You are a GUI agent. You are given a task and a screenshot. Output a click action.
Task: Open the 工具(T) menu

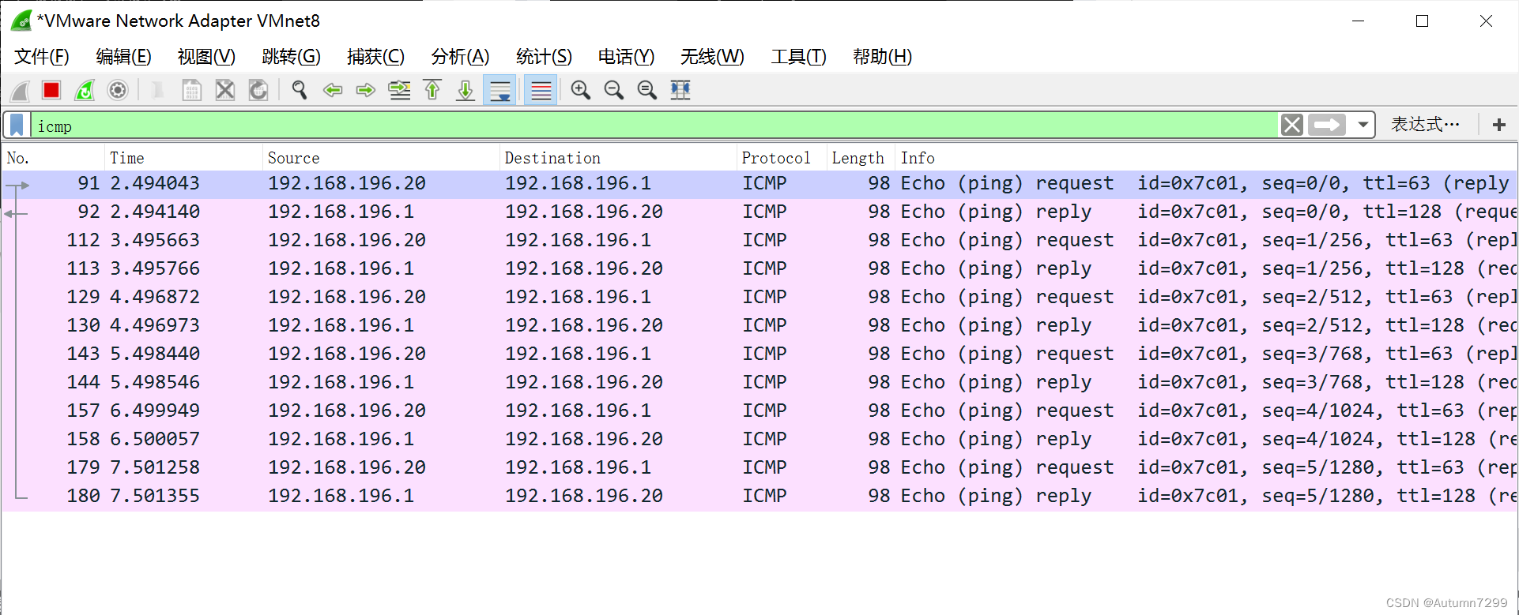[798, 57]
